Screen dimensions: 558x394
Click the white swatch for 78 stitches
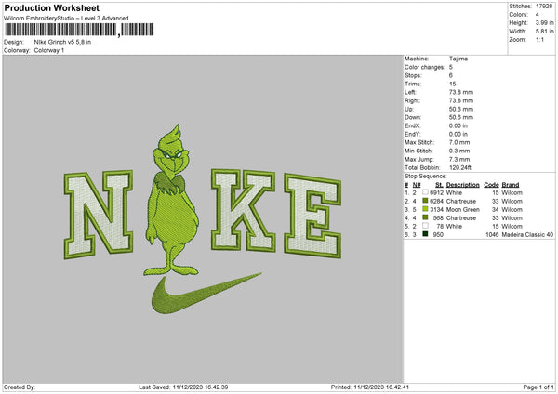coord(425,226)
